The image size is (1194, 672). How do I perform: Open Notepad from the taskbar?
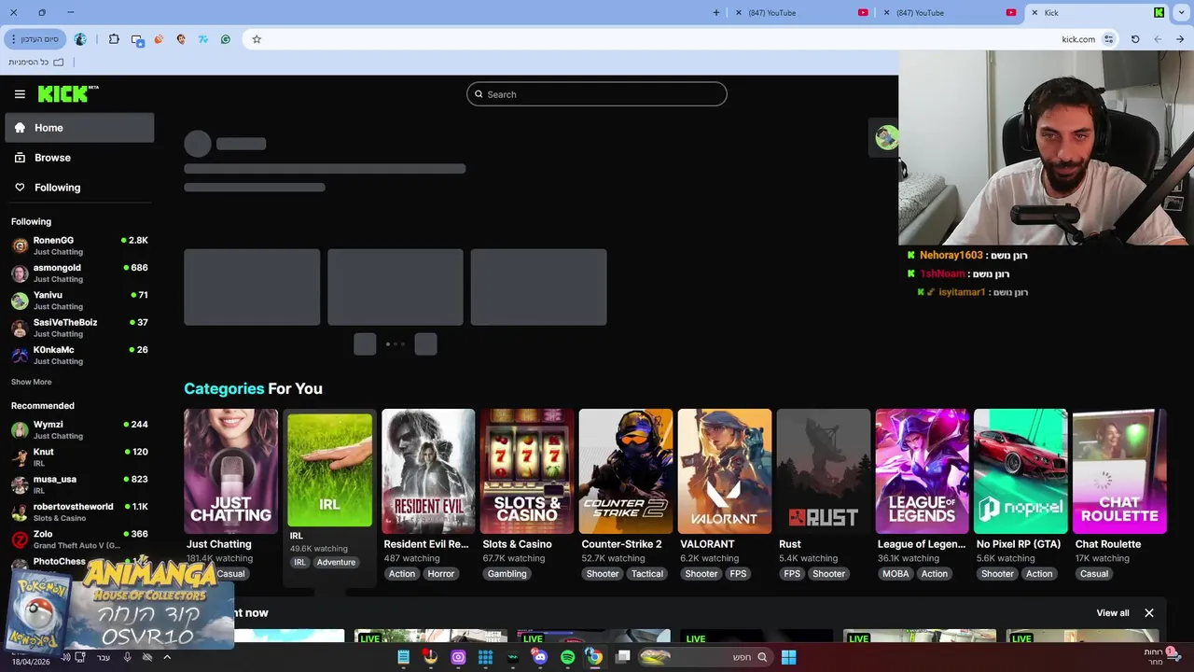coord(403,657)
